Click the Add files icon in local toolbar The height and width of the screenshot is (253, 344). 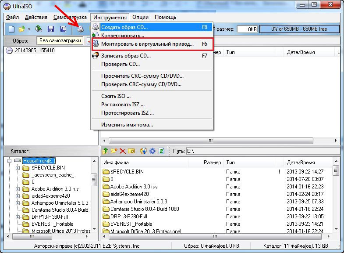[143, 151]
